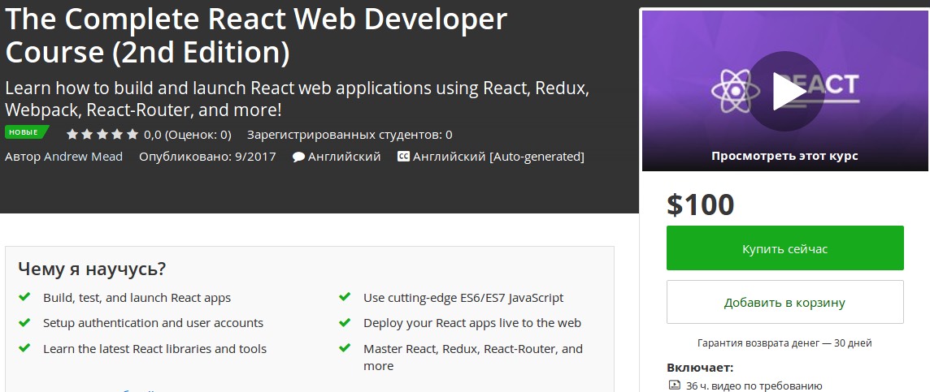Screen dimensions: 930x392
Task: Open author Andrew Mead's profile
Action: 83,157
